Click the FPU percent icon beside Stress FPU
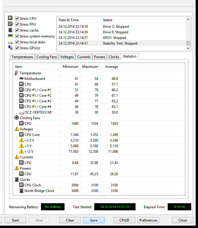This screenshot has width=198, height=228. click(10, 24)
